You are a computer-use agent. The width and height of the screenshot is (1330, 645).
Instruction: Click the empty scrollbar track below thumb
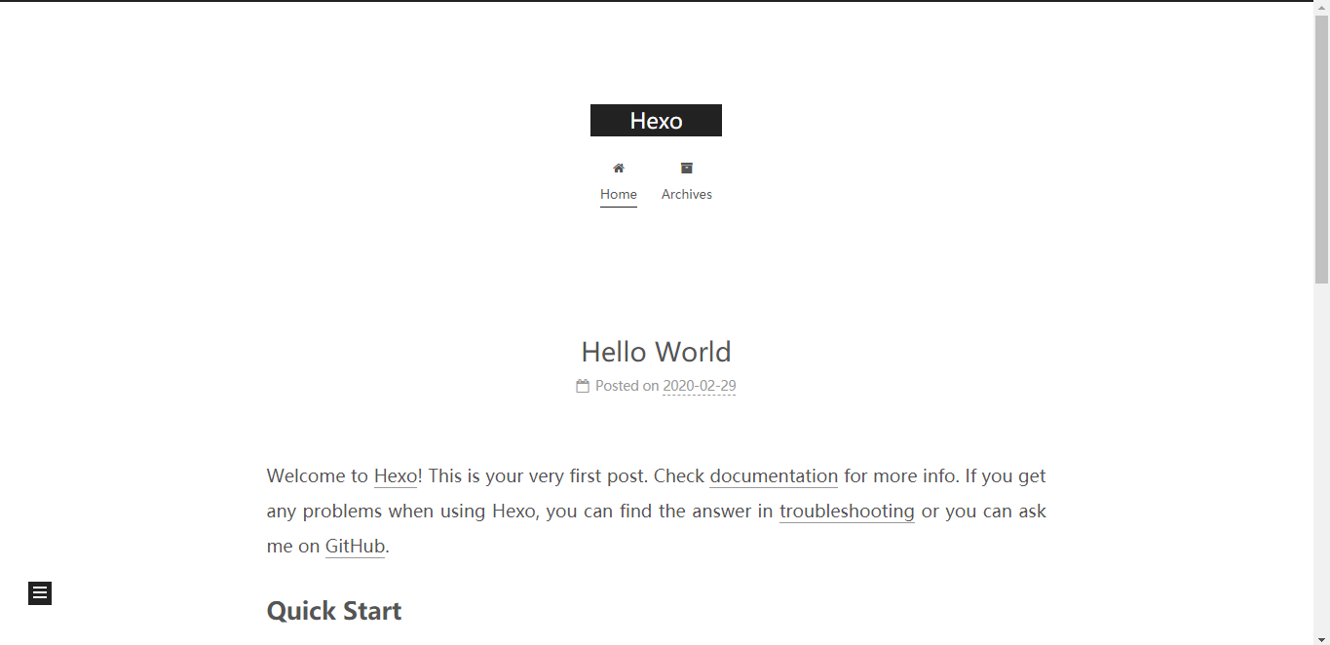(x=1321, y=458)
